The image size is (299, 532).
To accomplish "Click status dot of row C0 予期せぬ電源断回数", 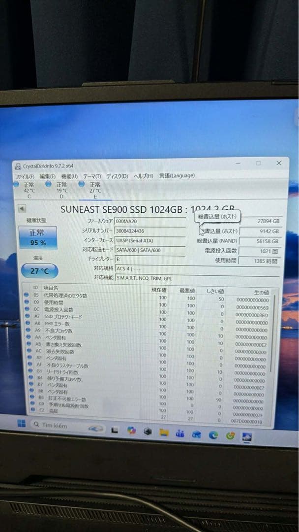I will (x=32, y=404).
